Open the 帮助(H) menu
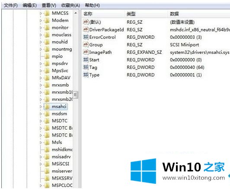The width and height of the screenshot is (230, 189). [x=92, y=6]
